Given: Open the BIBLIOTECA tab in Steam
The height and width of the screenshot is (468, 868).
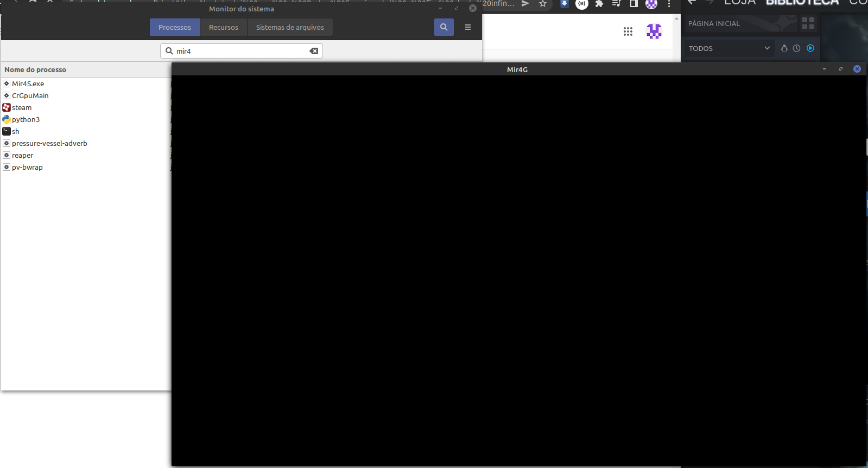Looking at the screenshot, I should click(802, 3).
